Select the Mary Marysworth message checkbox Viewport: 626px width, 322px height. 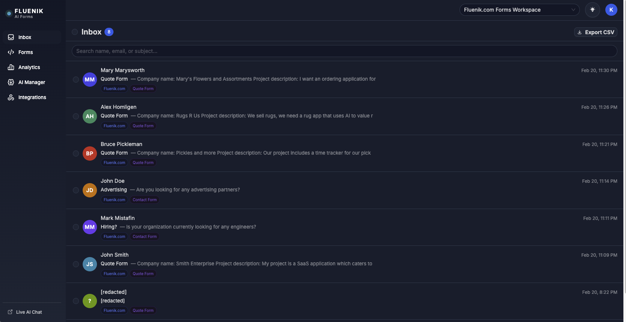pos(76,80)
